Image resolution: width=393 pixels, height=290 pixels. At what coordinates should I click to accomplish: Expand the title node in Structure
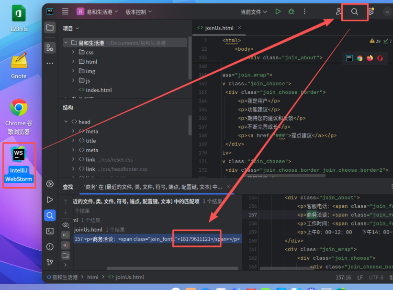(x=73, y=140)
